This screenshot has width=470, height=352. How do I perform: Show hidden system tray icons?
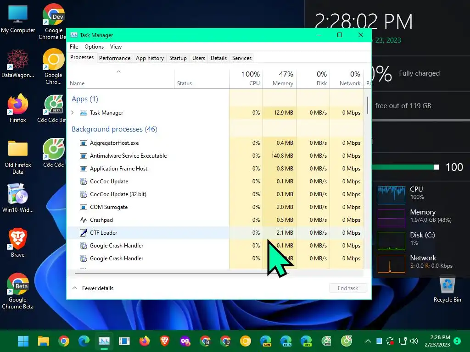(368, 341)
